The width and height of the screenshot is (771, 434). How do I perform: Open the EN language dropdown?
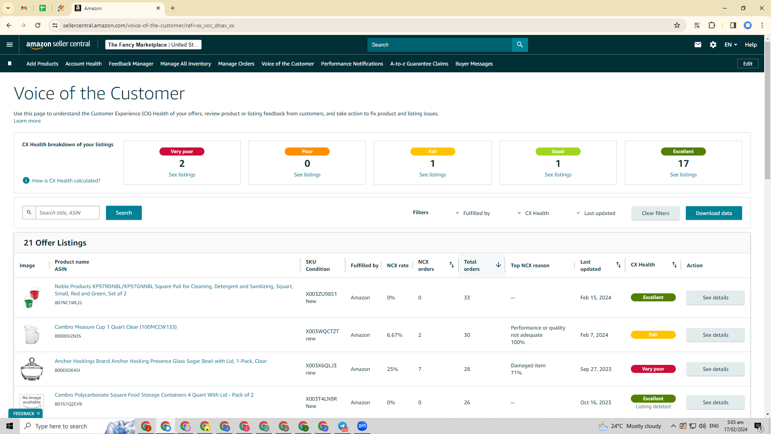pos(731,45)
